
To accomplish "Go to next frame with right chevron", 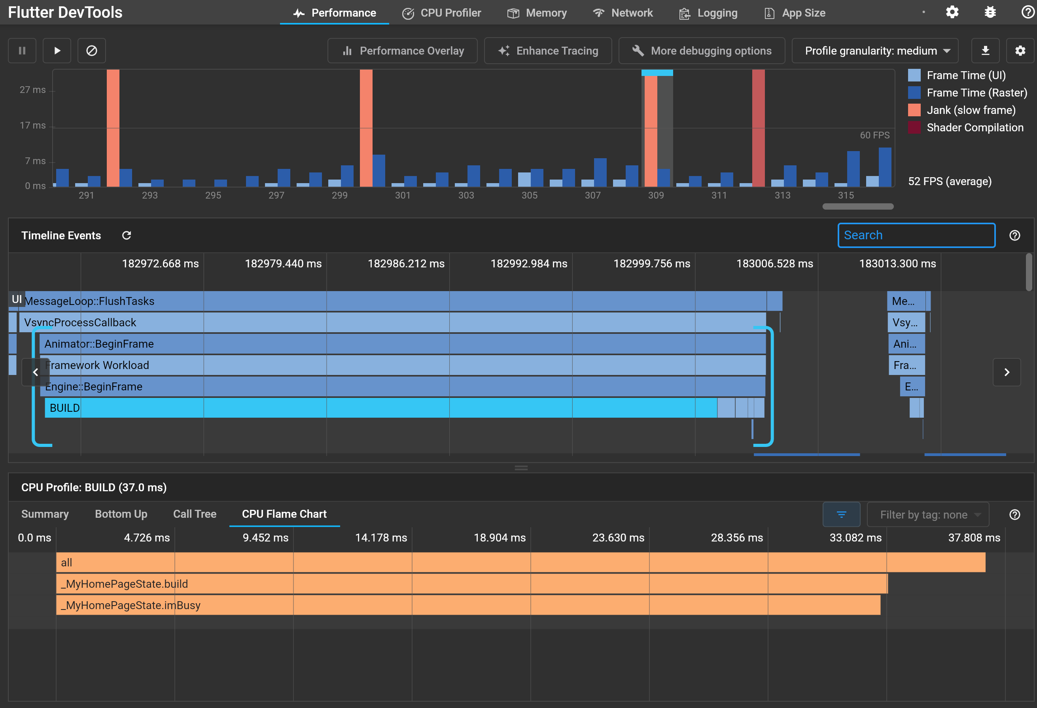I will click(x=1007, y=372).
